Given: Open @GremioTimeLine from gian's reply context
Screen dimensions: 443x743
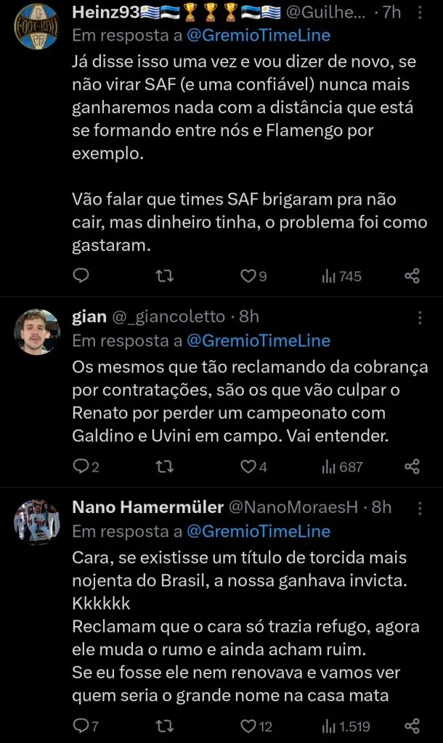Looking at the screenshot, I should [258, 340].
